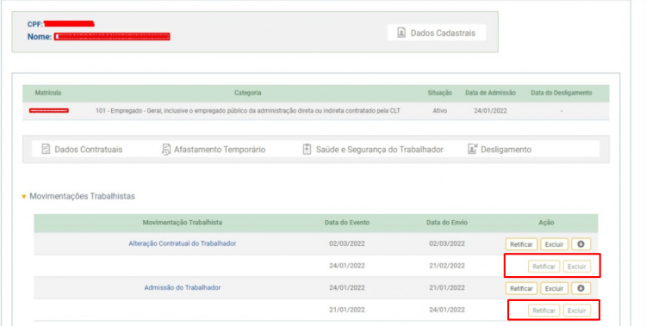The width and height of the screenshot is (646, 326).
Task: Click the Data do Envio 21/02/2022 cell
Action: coord(447,266)
